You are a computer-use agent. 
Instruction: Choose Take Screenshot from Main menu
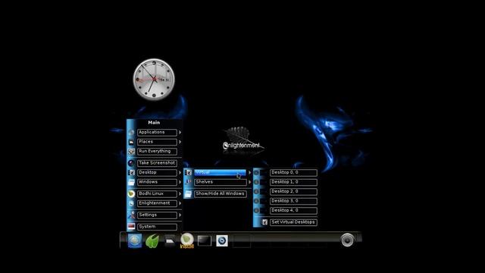point(157,163)
